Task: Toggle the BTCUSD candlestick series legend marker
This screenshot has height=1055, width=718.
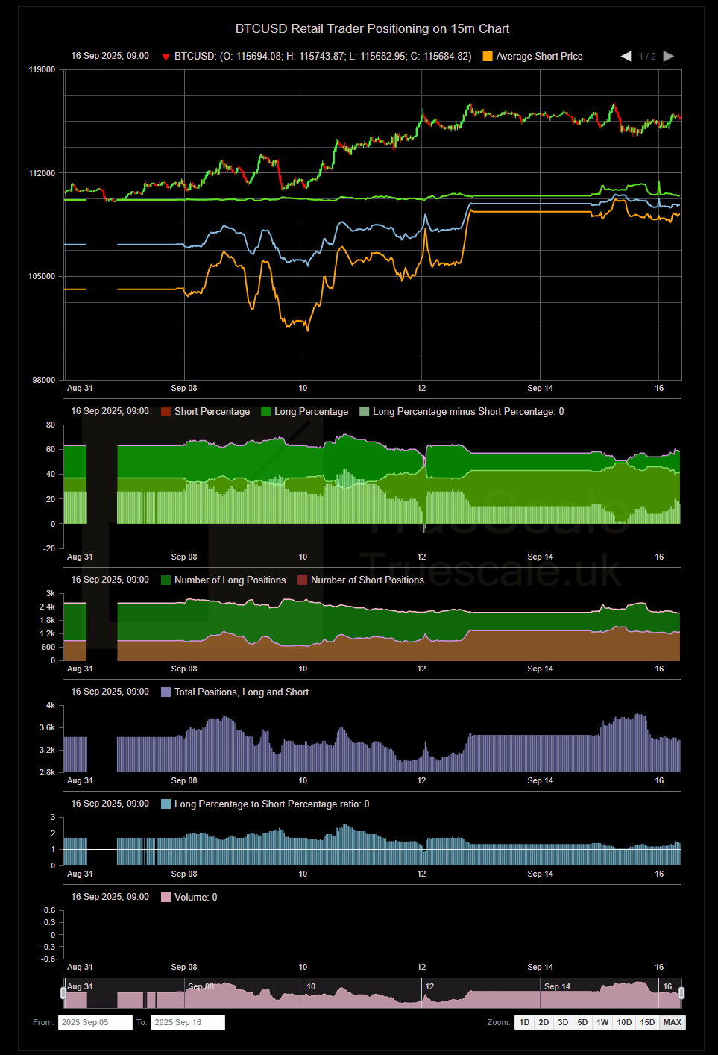Action: point(166,57)
